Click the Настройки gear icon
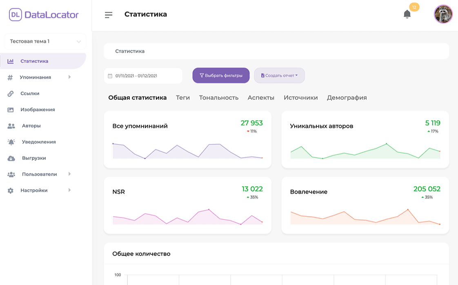The image size is (458, 285). point(12,190)
